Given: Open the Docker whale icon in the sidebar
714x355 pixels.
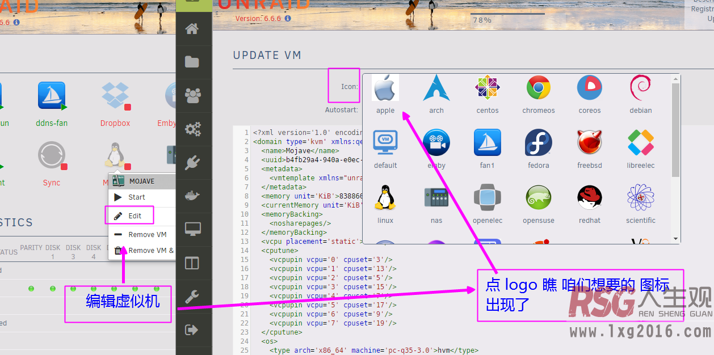Looking at the screenshot, I should [193, 196].
